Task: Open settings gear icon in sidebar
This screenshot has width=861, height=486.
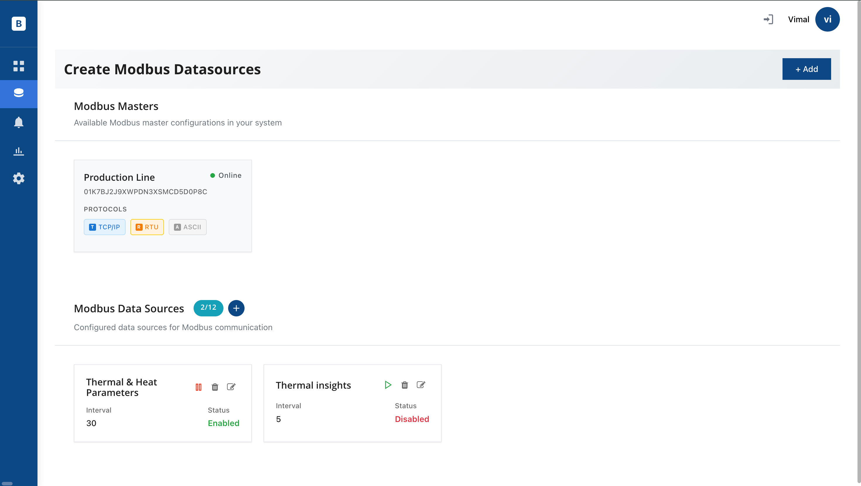Action: point(19,179)
